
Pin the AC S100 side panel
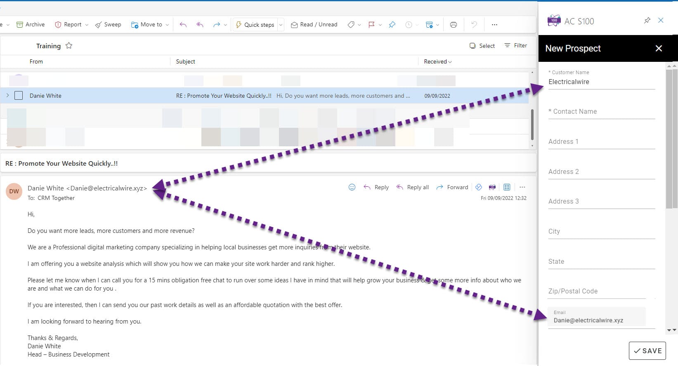click(647, 21)
